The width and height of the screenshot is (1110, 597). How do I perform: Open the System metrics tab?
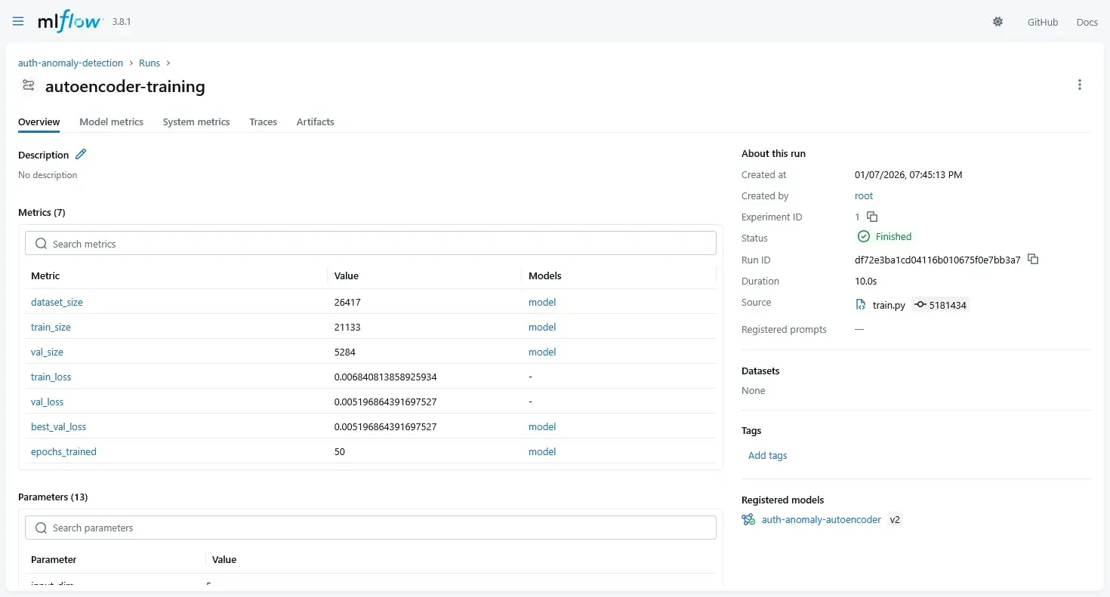click(196, 122)
